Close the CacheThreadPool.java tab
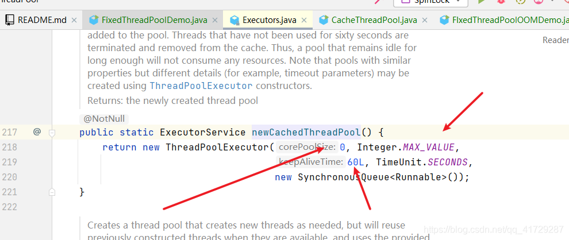This screenshot has width=569, height=240. tap(425, 20)
